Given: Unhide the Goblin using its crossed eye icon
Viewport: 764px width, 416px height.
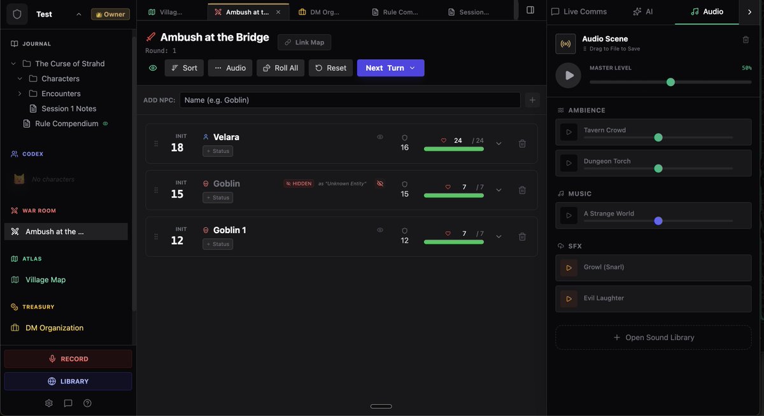Looking at the screenshot, I should 380,183.
